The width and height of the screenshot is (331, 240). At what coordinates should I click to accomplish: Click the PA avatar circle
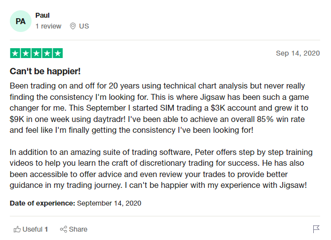point(21,21)
